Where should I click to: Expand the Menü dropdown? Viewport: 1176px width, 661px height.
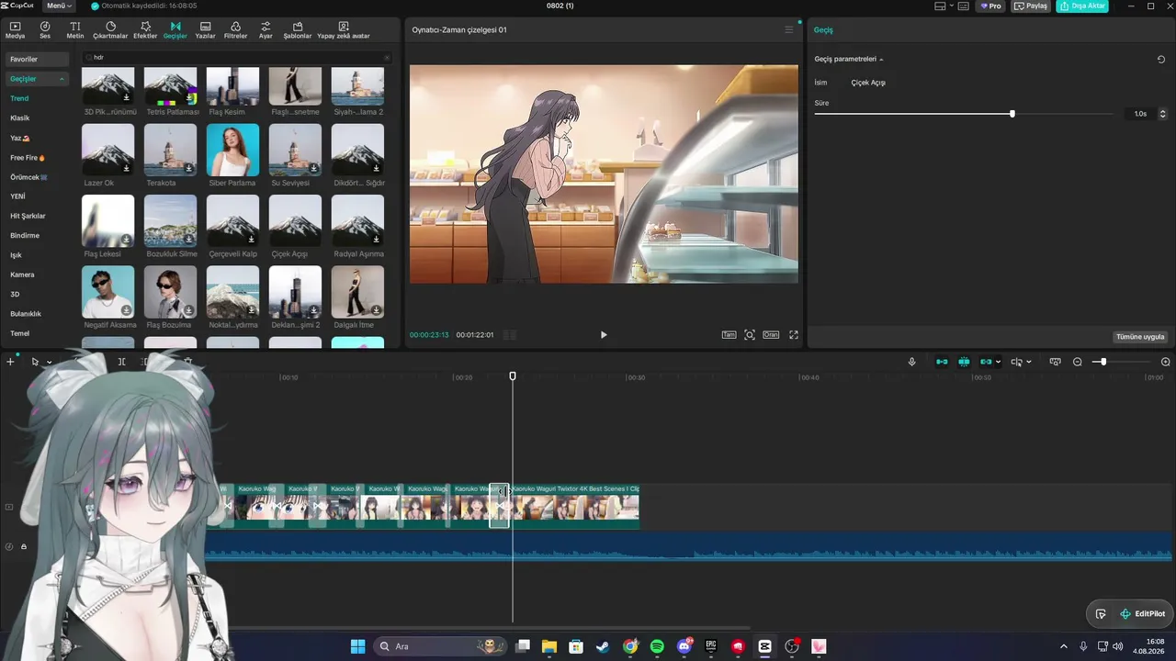click(59, 6)
